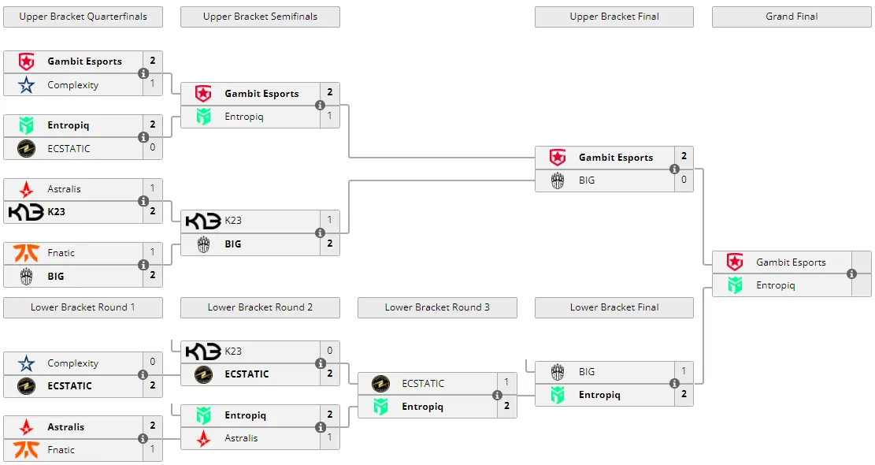The height and width of the screenshot is (465, 875).
Task: Open info icon for Gambit vs Complexity match
Action: (x=143, y=73)
